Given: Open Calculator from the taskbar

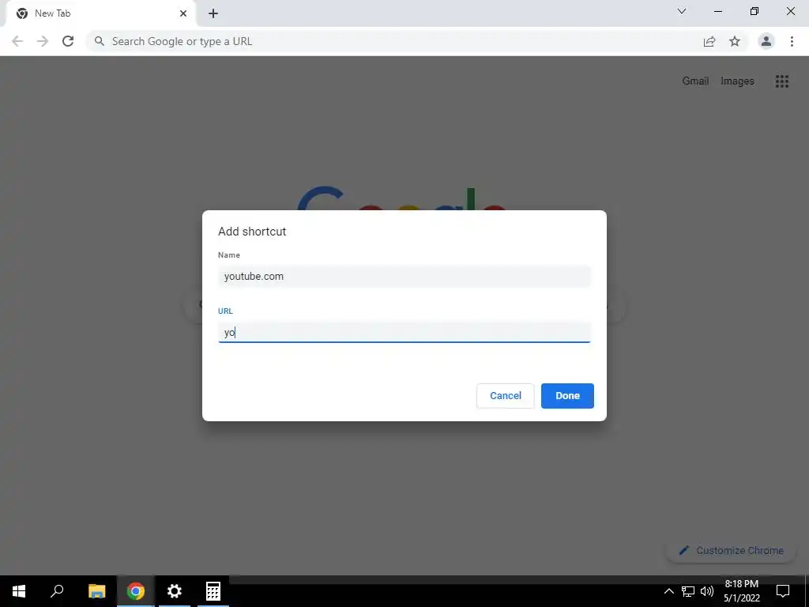Looking at the screenshot, I should pos(213,591).
